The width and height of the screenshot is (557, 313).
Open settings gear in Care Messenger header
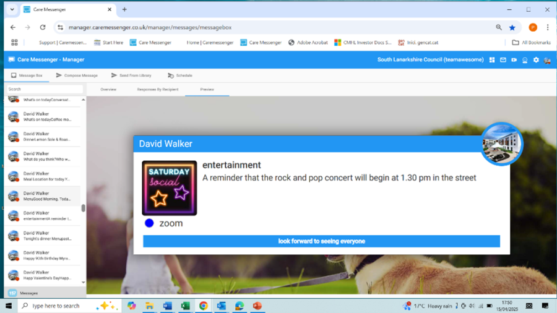tap(536, 60)
